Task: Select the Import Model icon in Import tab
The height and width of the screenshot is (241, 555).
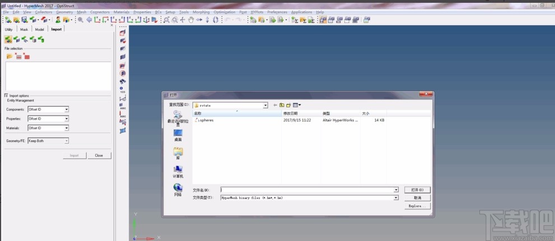Action: (8, 39)
